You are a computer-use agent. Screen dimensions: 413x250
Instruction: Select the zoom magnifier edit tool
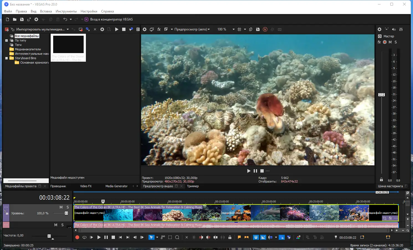point(177,237)
